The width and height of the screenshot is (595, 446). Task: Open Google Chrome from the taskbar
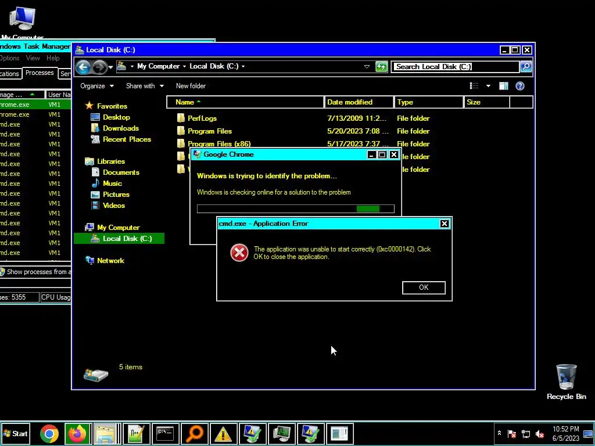pos(49,434)
